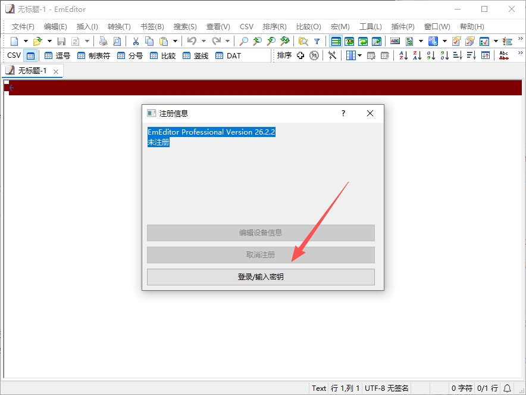Expand the outline tree icon dropdown arrow

tap(421, 41)
